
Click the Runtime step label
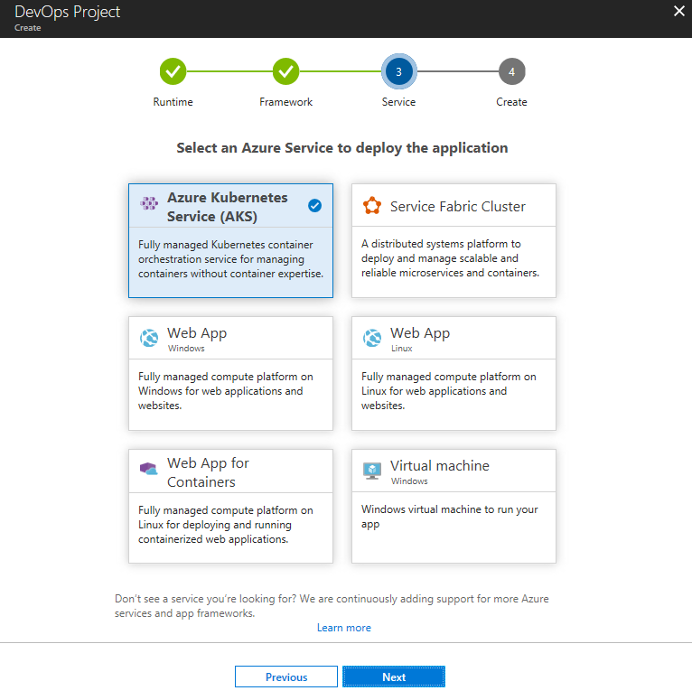point(173,102)
